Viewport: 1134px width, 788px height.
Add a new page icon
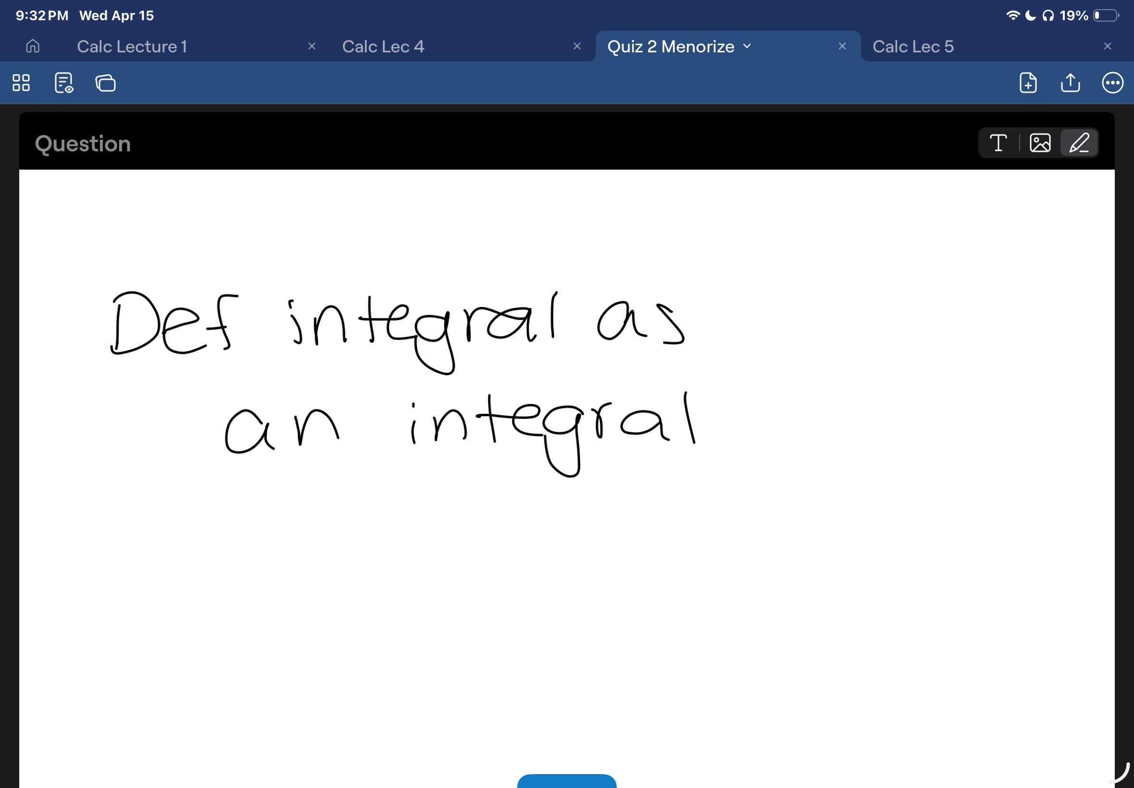click(x=1028, y=83)
